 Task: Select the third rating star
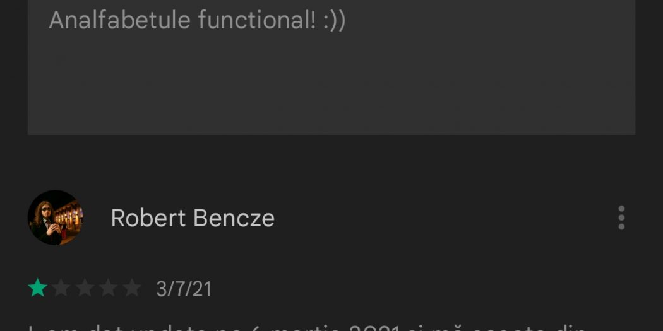[x=85, y=289]
